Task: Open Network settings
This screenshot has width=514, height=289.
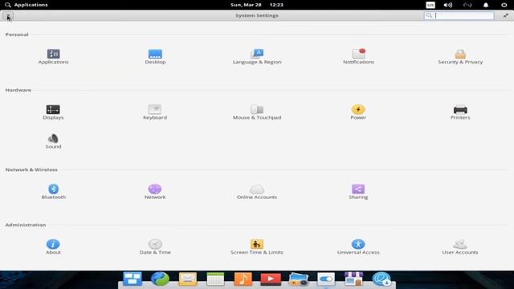Action: pos(155,192)
